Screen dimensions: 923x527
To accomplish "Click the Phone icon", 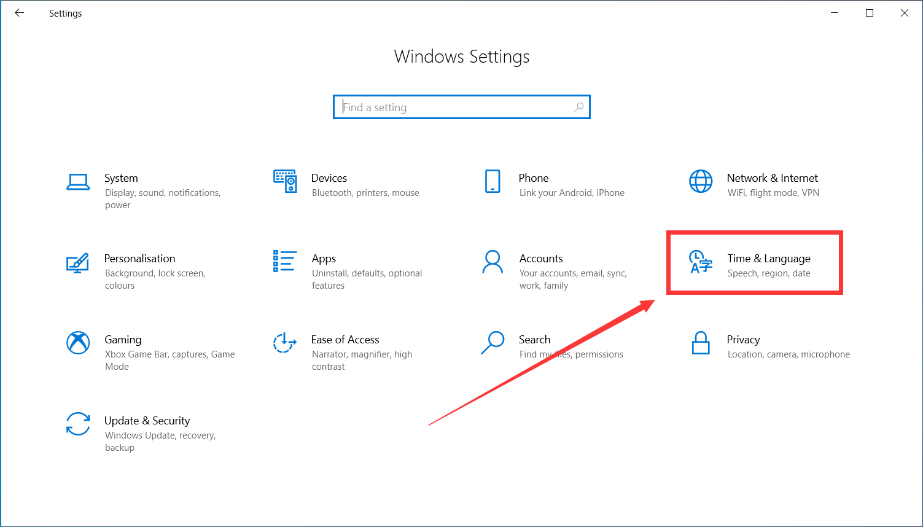I will pos(493,181).
